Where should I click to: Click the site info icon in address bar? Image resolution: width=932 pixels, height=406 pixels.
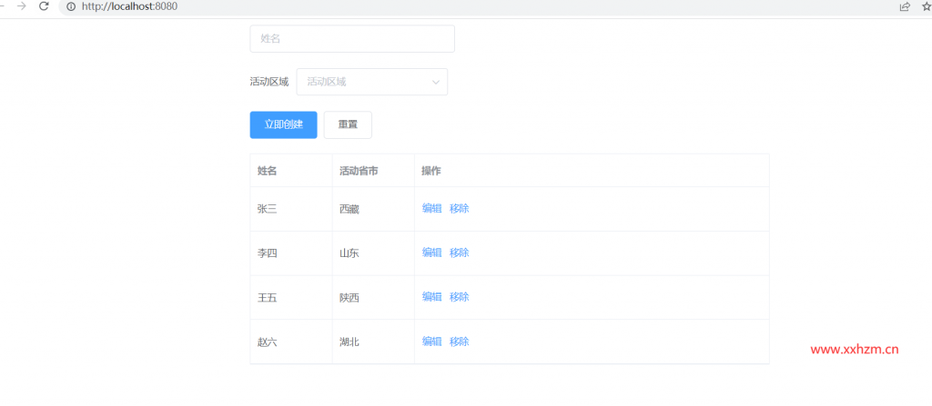click(70, 6)
